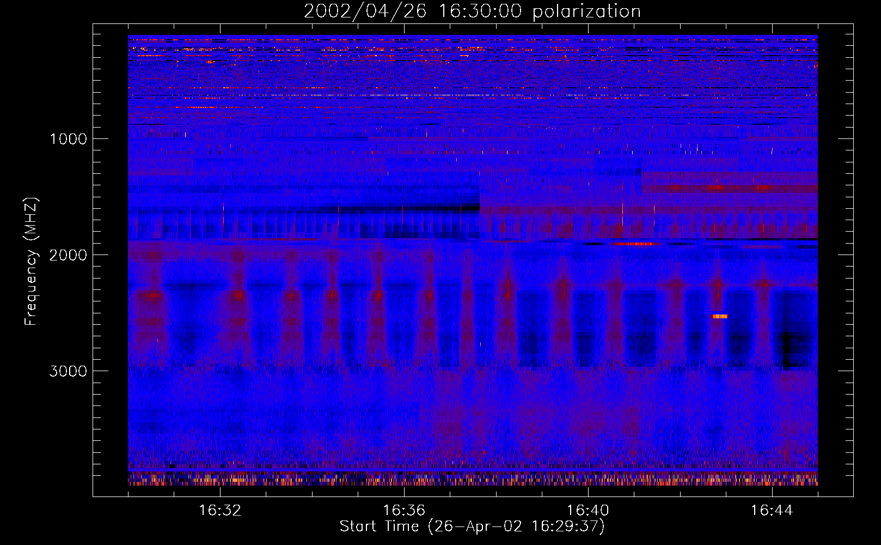
Task: Click the 'Start Time (26-Apr-02 16:29:37)' label
Action: [x=472, y=526]
